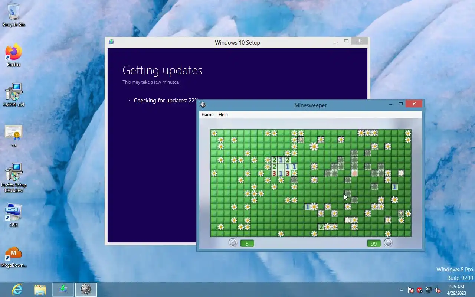Open the muted volume tray icon

click(x=438, y=290)
